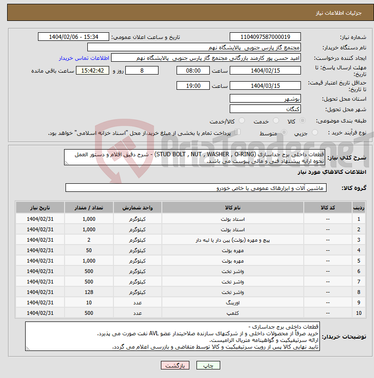This screenshot has height=378, width=374.
Task: Open buyer contact info link
Action: 84,58
